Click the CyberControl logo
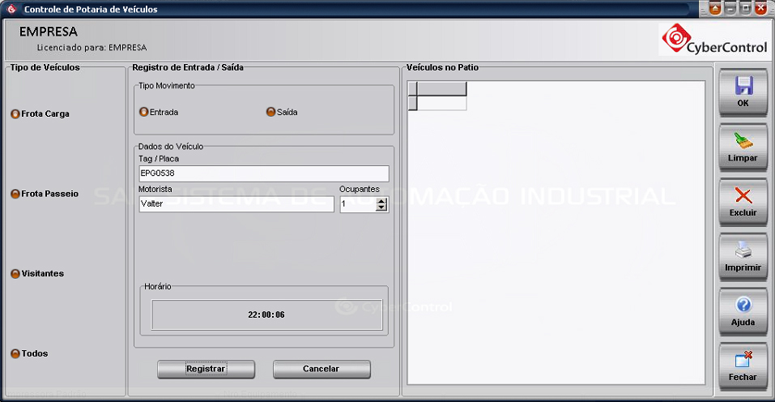The height and width of the screenshot is (402, 775). 713,39
